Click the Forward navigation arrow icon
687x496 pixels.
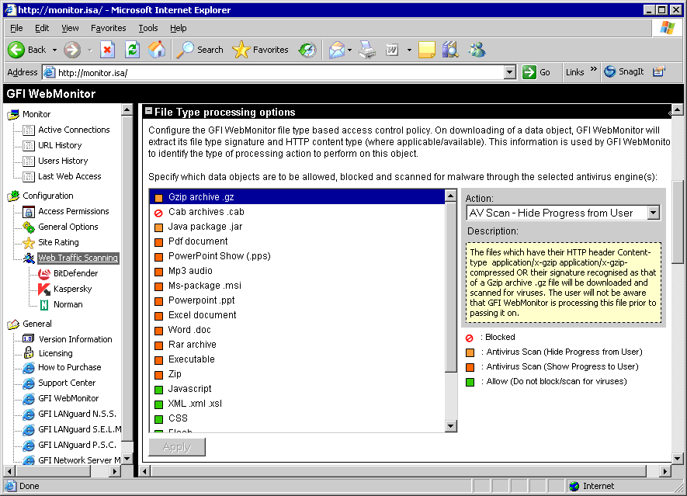coord(72,50)
